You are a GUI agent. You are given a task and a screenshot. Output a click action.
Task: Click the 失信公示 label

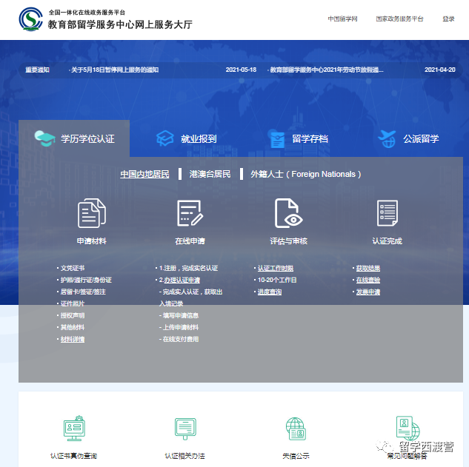(x=296, y=456)
